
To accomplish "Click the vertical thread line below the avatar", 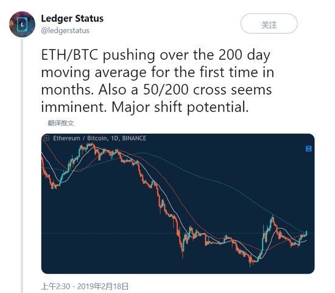I will point(22,166).
